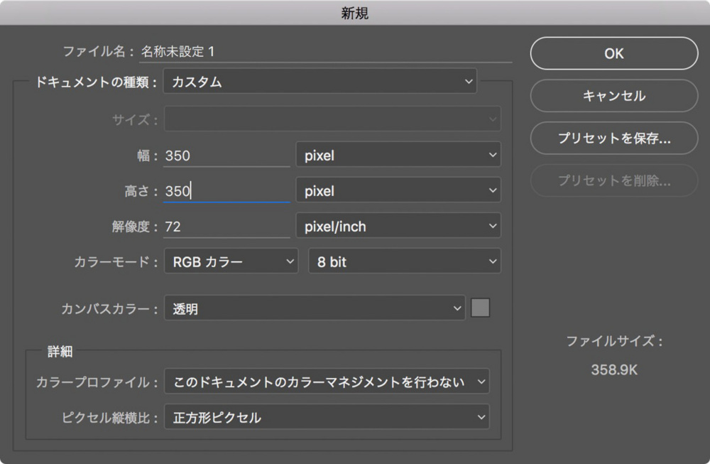The width and height of the screenshot is (710, 464).
Task: Open the width unit pixel dropdown
Action: [398, 155]
